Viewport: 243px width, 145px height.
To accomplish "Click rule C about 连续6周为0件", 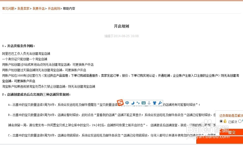I will [x=112, y=136].
